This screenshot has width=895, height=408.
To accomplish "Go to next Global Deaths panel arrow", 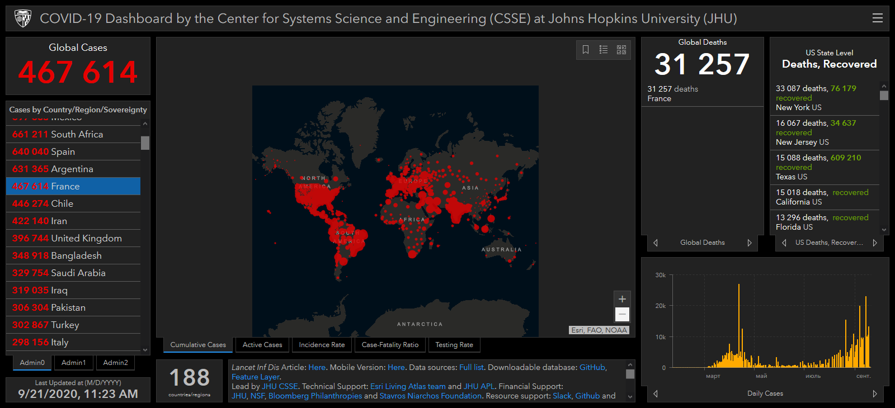I will [750, 243].
